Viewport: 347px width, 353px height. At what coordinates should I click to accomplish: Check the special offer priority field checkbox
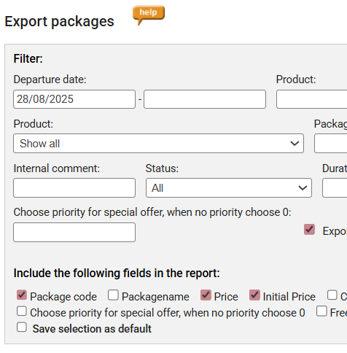click(x=22, y=311)
